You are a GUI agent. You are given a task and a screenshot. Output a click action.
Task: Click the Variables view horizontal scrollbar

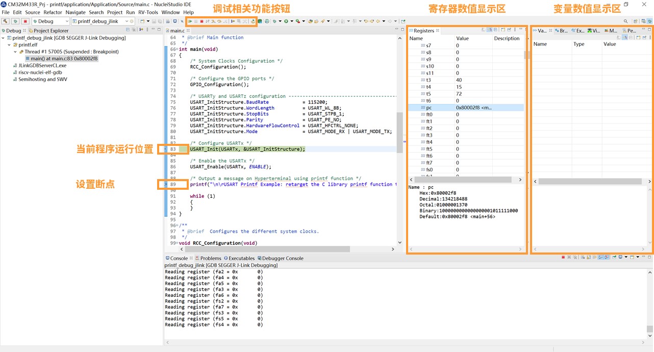pyautogui.click(x=591, y=181)
